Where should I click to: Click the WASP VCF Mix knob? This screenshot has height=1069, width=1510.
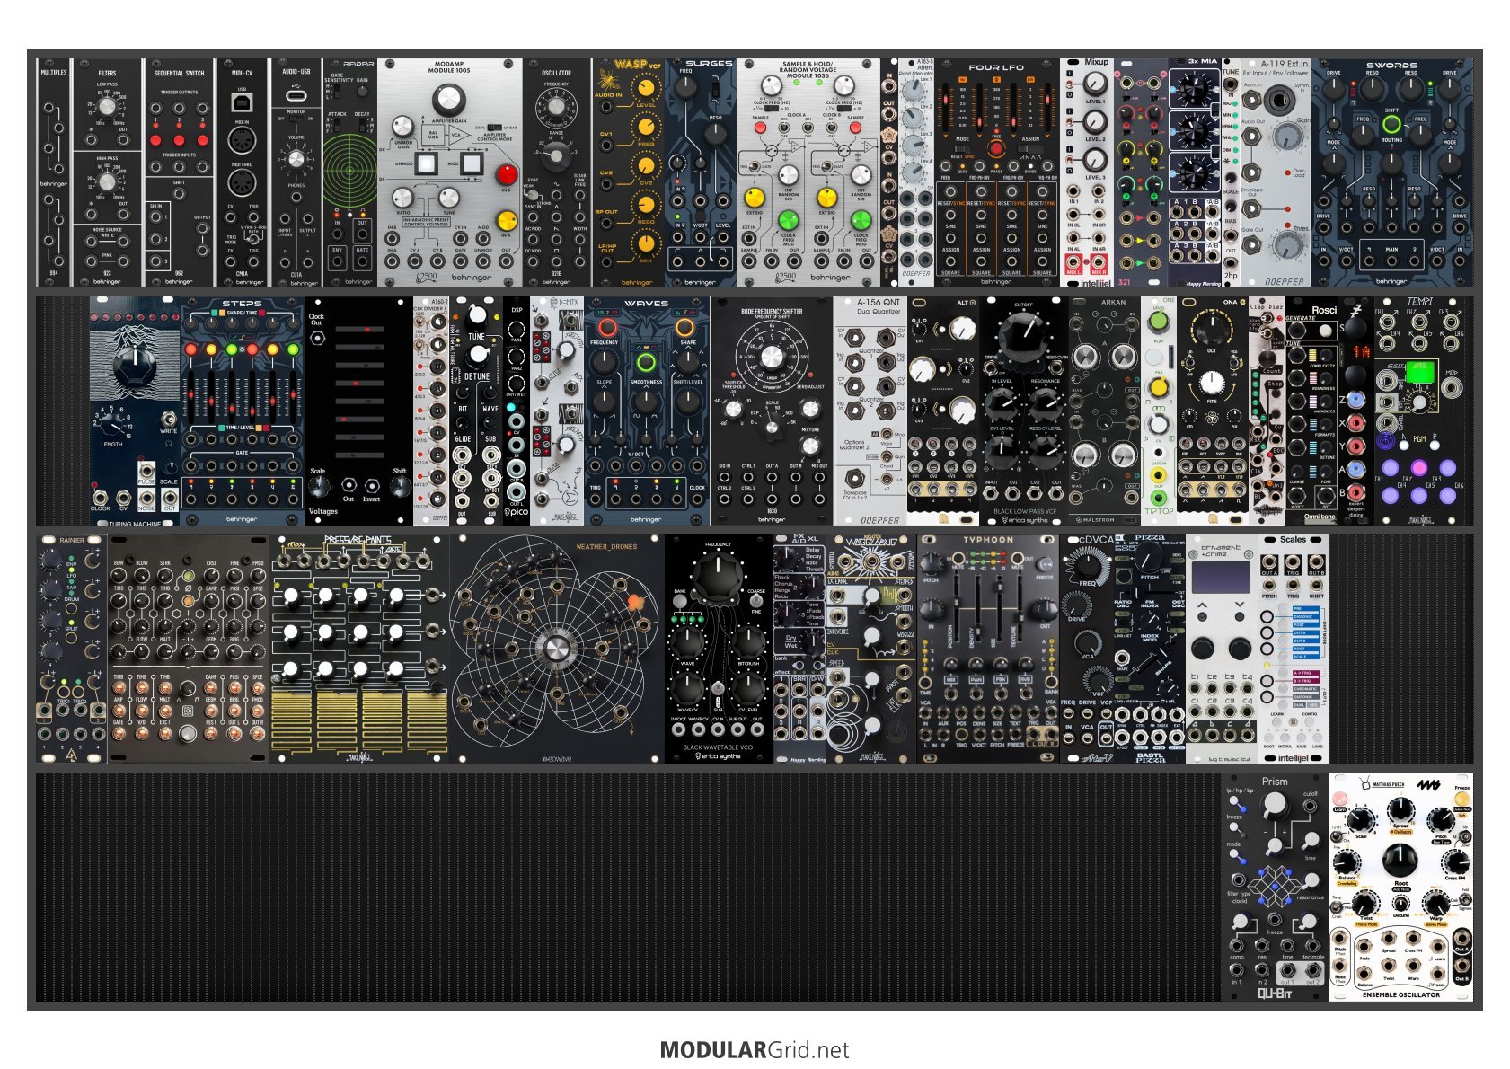(x=644, y=243)
